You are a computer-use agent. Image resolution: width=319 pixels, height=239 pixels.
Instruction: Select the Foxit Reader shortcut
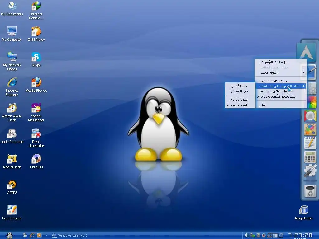[x=12, y=213]
